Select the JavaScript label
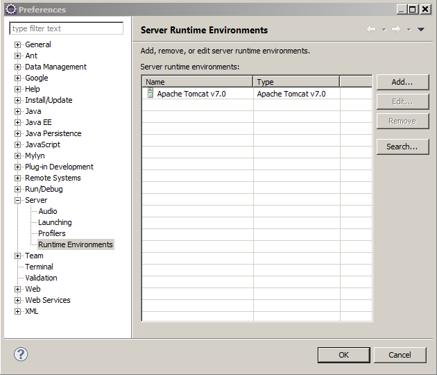437x375 pixels. click(42, 144)
